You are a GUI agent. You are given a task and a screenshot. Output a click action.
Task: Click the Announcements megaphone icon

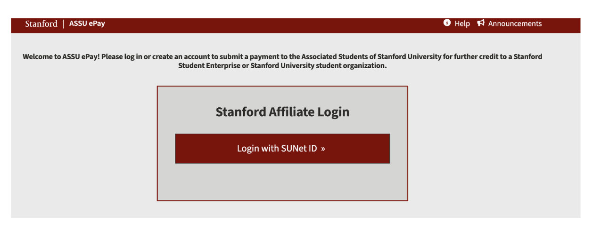pyautogui.click(x=481, y=23)
